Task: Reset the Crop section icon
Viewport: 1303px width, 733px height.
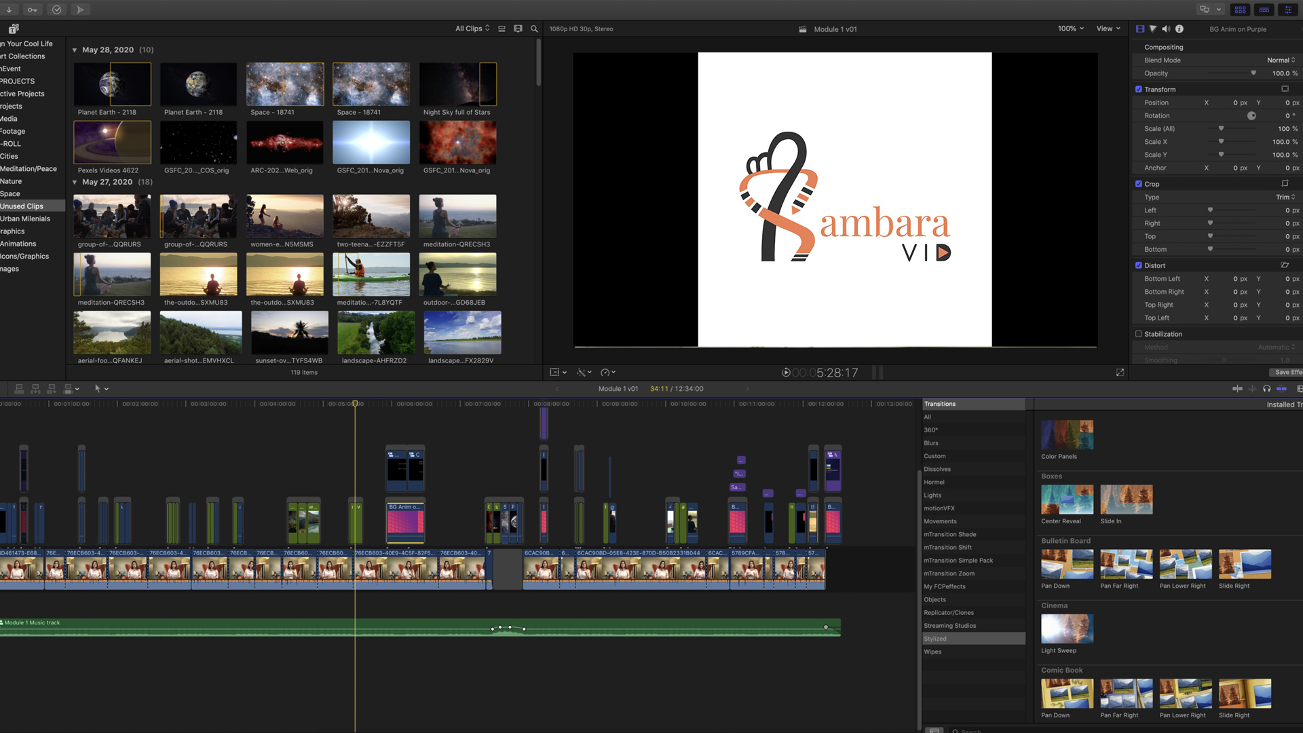Action: (x=1285, y=183)
